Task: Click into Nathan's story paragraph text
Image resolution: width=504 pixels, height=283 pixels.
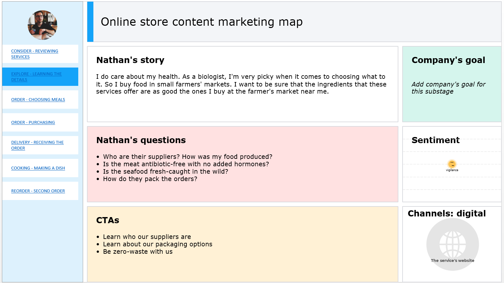Action: tap(241, 84)
